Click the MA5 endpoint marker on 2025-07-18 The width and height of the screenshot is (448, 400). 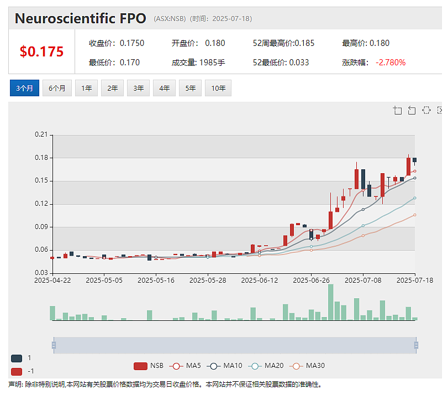(415, 171)
